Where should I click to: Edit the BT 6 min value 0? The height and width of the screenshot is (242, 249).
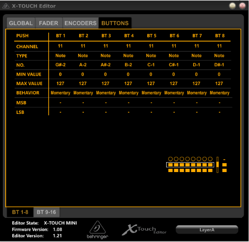[174, 74]
